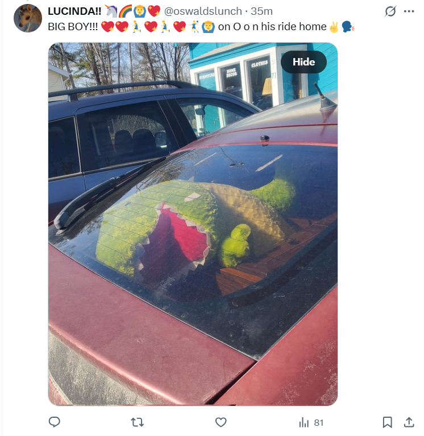Open the LUCINDA!! display name profile
The width and height of the screenshot is (424, 436).
pos(74,11)
